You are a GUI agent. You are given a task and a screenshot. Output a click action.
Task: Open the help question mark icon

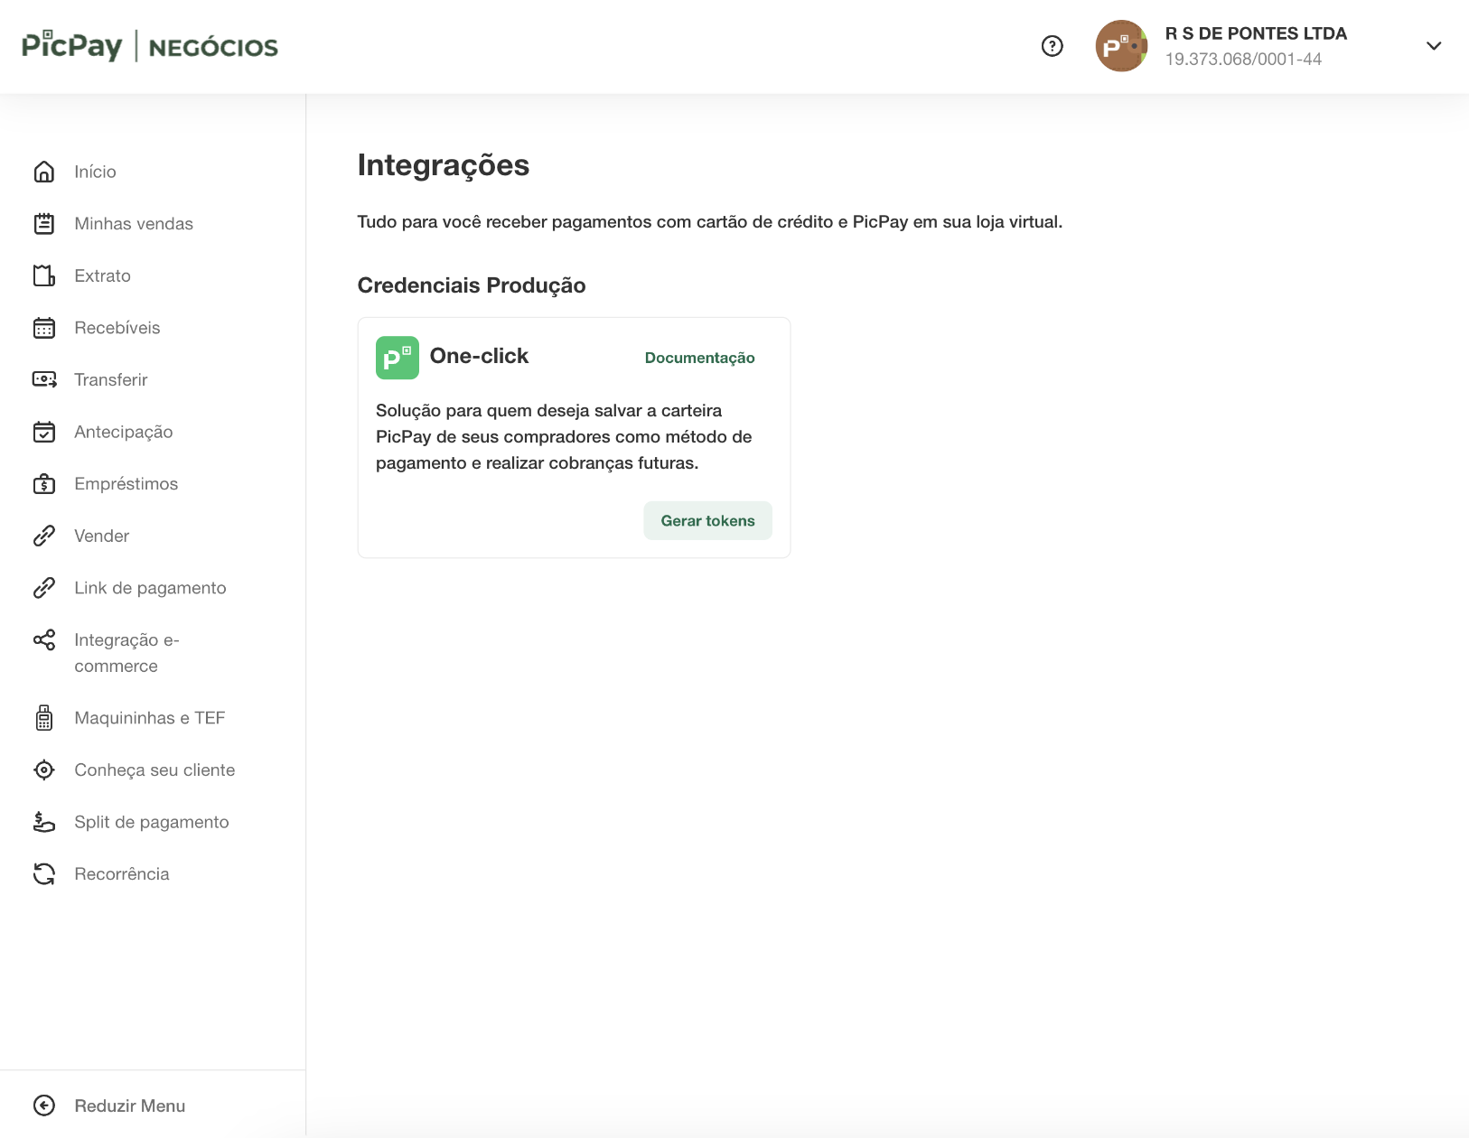click(x=1053, y=46)
